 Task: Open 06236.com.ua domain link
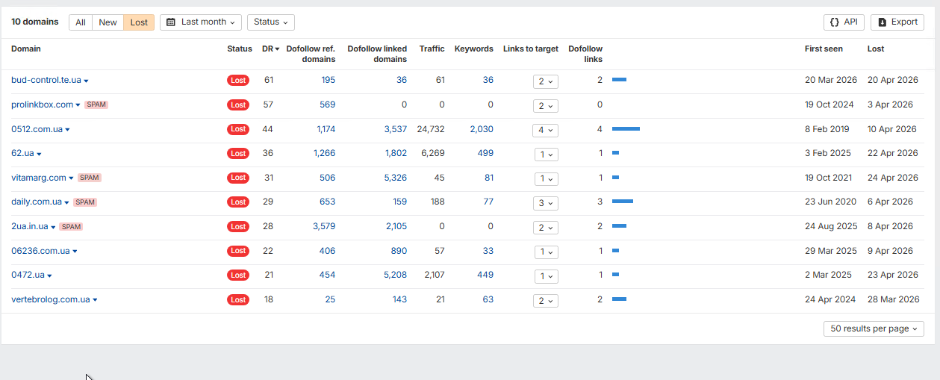coord(40,251)
